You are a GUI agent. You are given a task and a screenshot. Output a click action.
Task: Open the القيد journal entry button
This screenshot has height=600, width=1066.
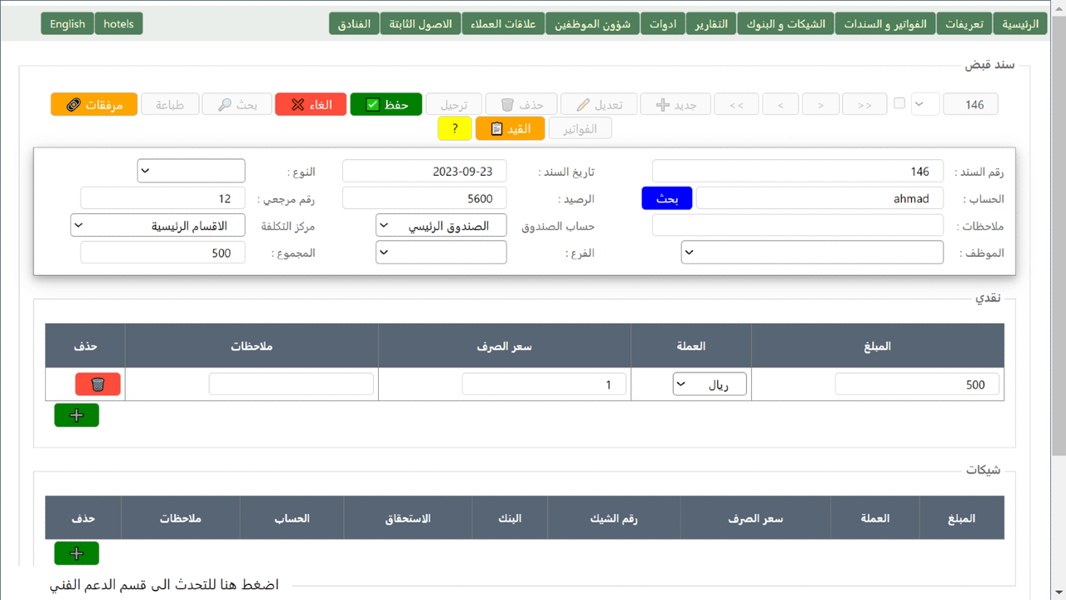[x=510, y=128]
